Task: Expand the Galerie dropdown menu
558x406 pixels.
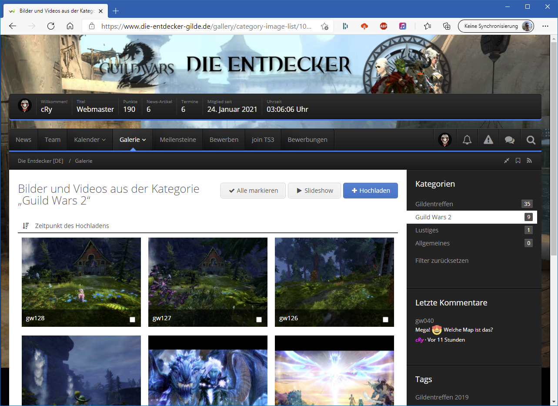Action: pos(133,140)
